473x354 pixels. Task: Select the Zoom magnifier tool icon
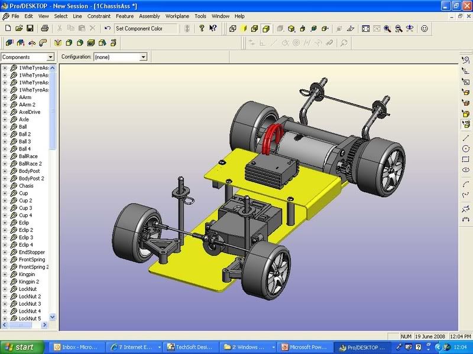tap(387, 28)
